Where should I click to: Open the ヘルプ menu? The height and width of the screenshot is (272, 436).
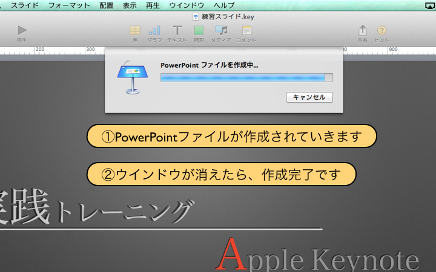pyautogui.click(x=224, y=5)
